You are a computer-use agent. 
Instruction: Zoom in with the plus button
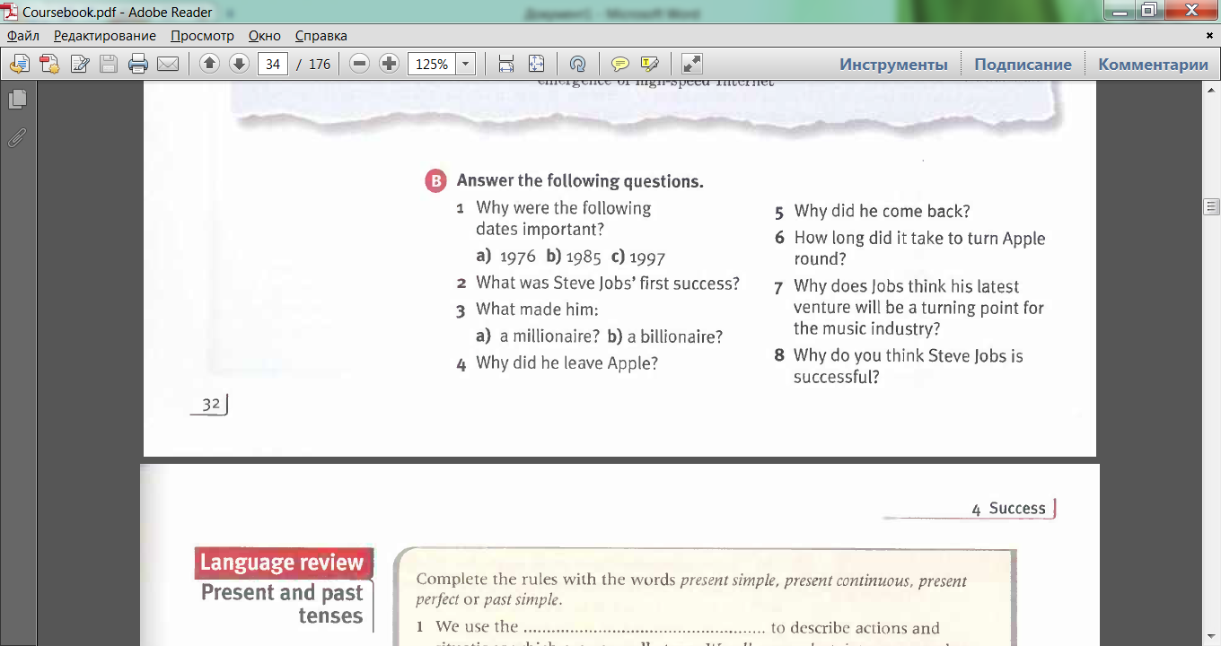[389, 64]
